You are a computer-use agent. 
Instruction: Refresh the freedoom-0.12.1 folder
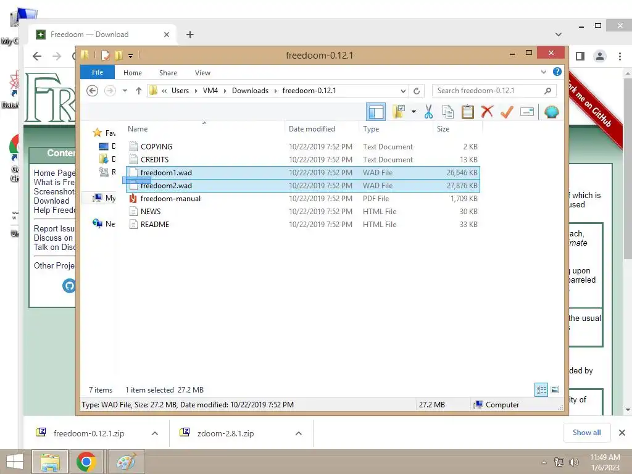pyautogui.click(x=417, y=91)
